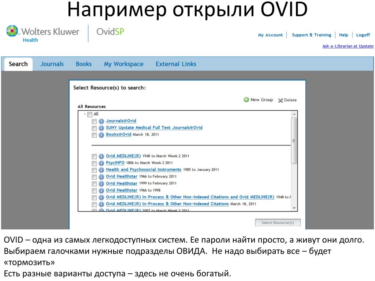Click info icon for Ovid Healthstar 1966 to 1998
This screenshot has width=375, height=281.
(x=101, y=190)
